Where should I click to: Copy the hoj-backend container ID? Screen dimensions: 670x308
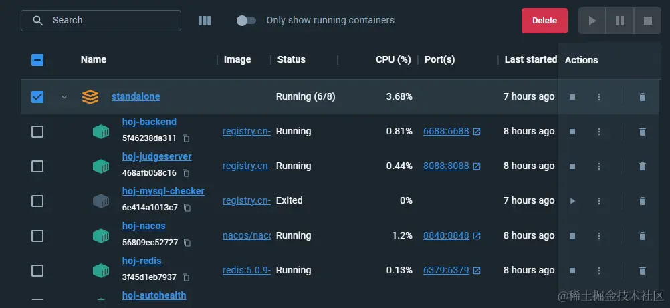click(187, 138)
